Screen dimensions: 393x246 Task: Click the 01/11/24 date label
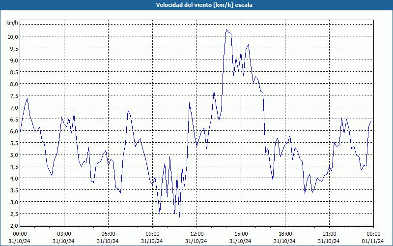point(373,241)
